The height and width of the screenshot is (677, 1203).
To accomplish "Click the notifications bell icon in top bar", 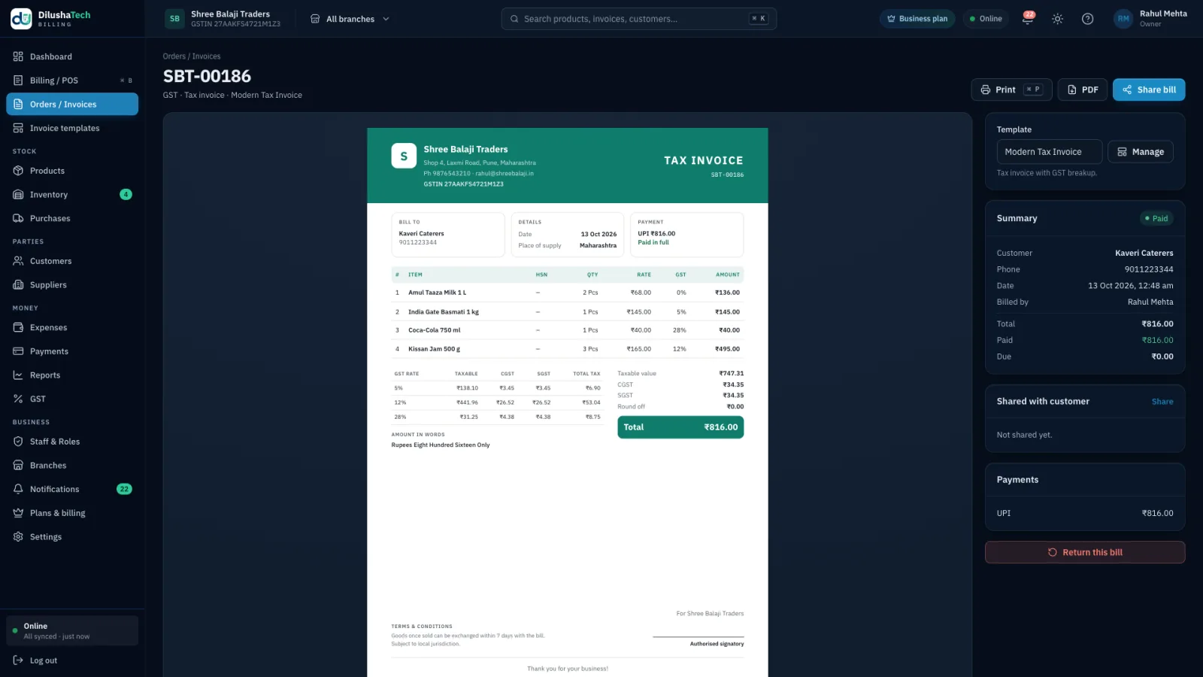I will [1027, 19].
